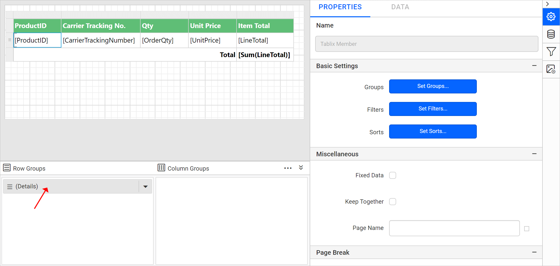Click the Set Filters... button
The width and height of the screenshot is (560, 266).
pyautogui.click(x=433, y=109)
